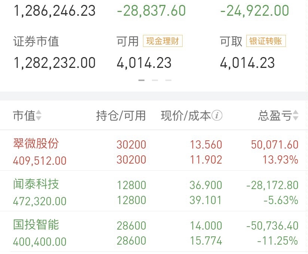Open the 闻泰科技 stock holding
Screen dimensions: 308x254
(36, 184)
